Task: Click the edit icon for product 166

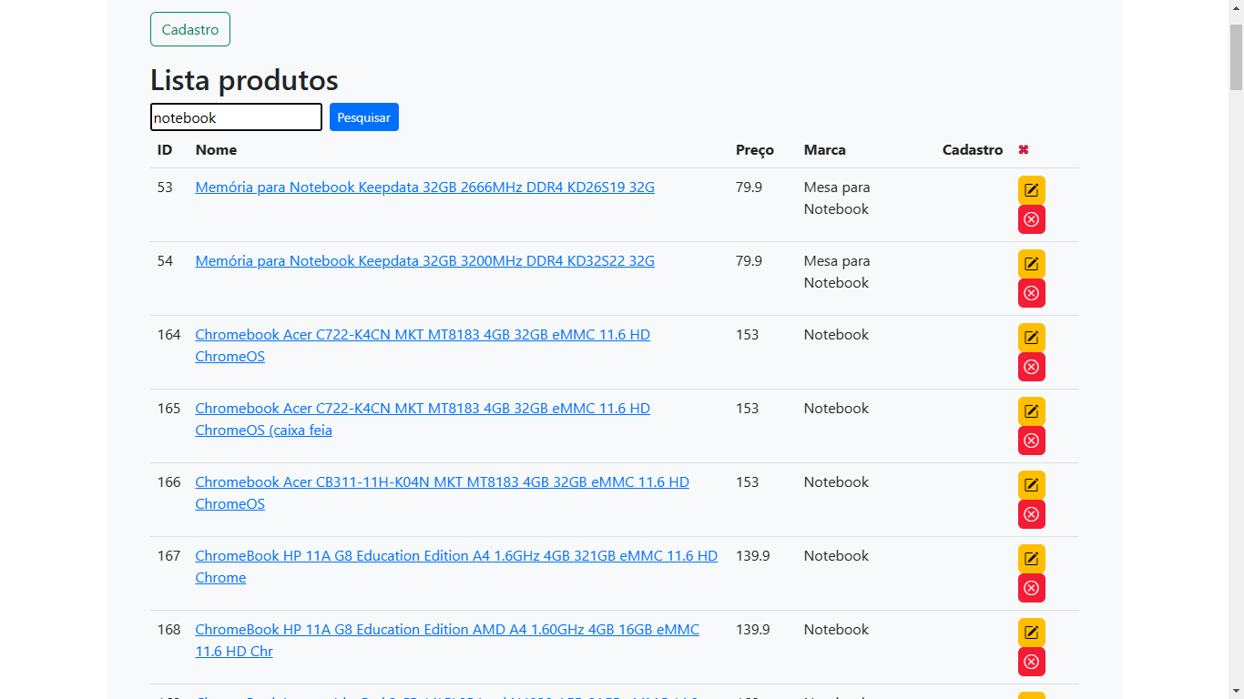Action: click(1031, 484)
